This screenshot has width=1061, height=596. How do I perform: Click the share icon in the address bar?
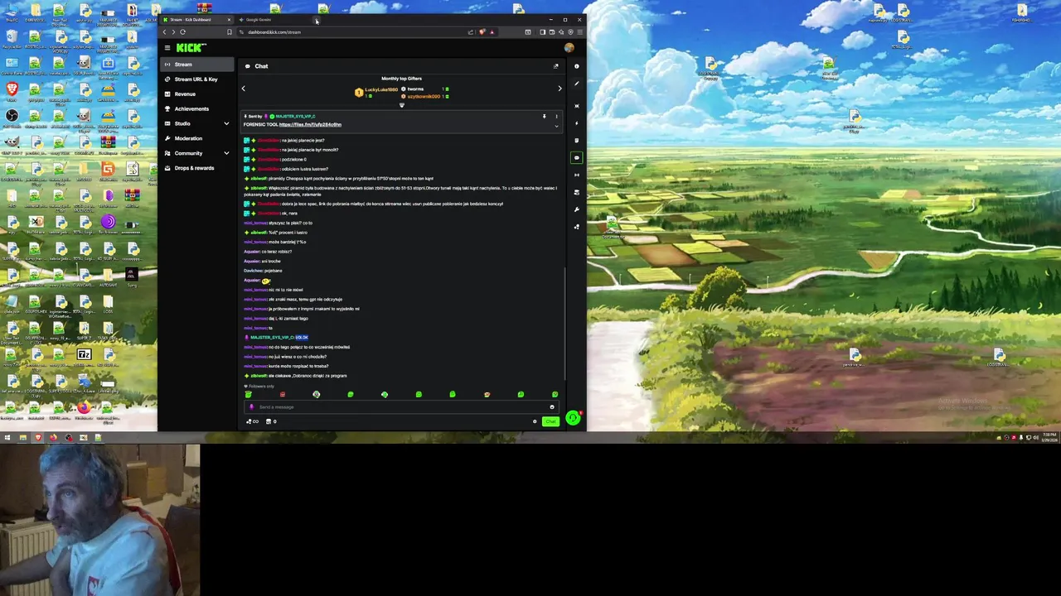point(470,32)
